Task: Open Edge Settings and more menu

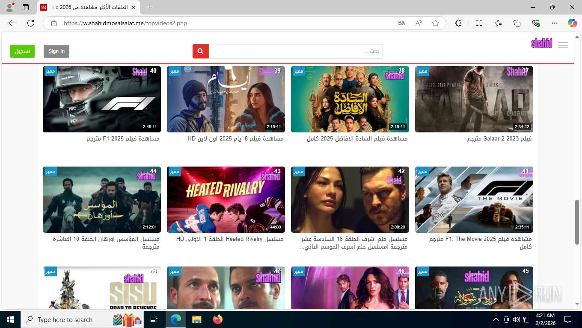Action: click(x=555, y=23)
